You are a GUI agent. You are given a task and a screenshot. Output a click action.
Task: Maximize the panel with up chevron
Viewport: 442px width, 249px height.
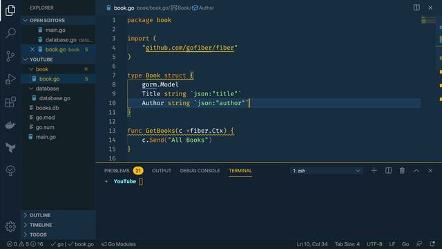coord(416,171)
